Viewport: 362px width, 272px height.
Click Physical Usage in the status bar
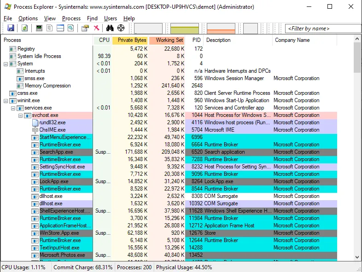184,267
